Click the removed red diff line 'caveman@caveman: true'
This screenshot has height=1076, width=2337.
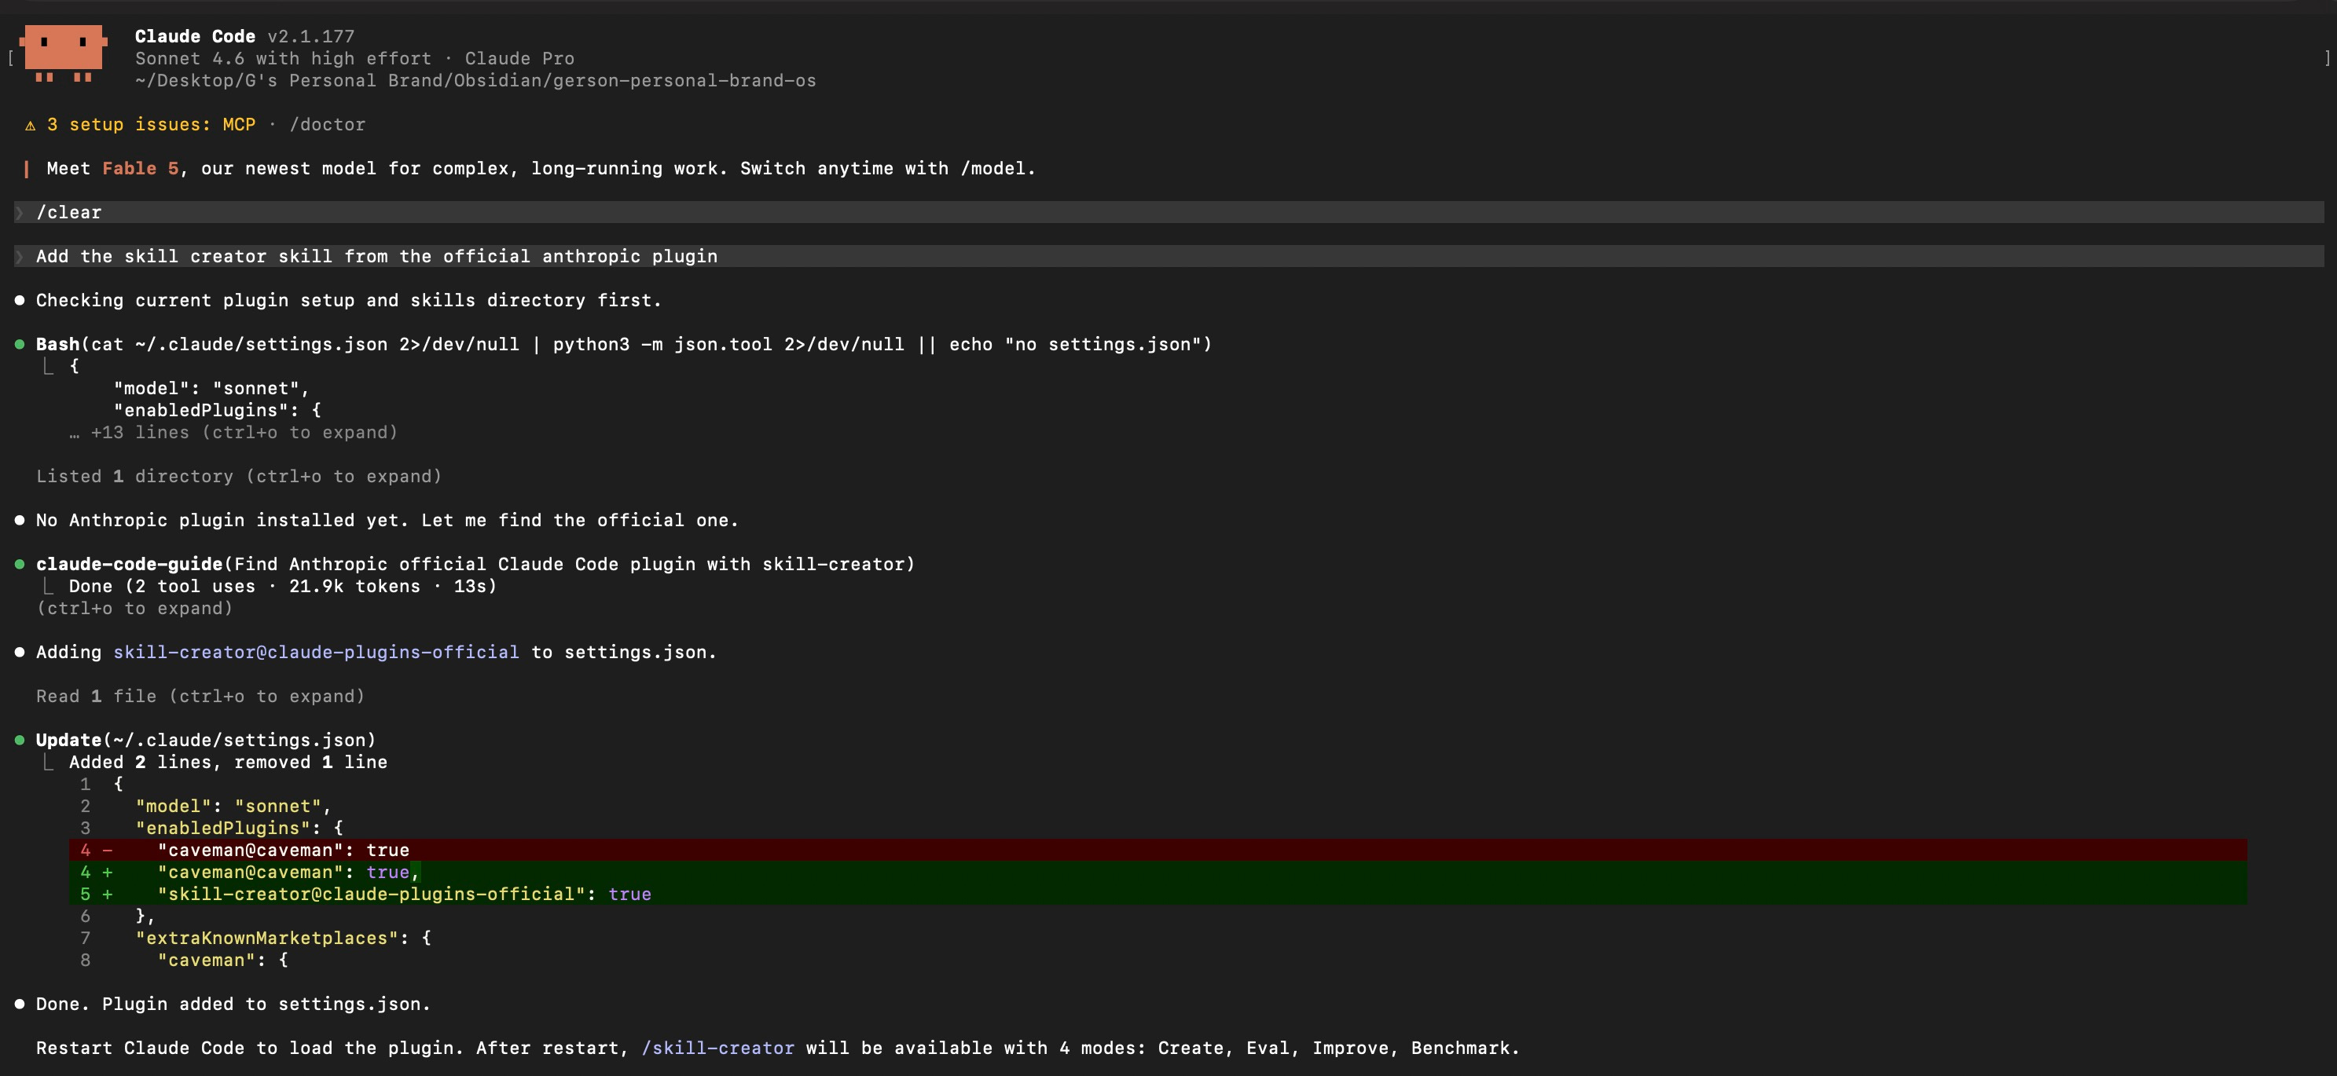(x=1158, y=851)
